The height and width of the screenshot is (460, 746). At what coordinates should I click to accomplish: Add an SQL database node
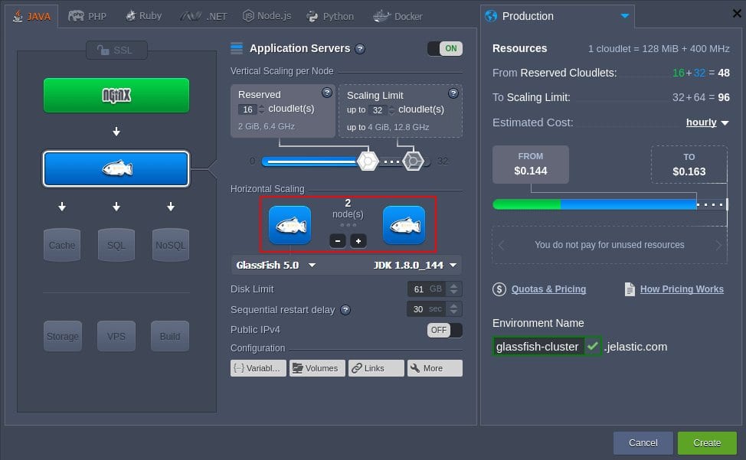pos(116,245)
